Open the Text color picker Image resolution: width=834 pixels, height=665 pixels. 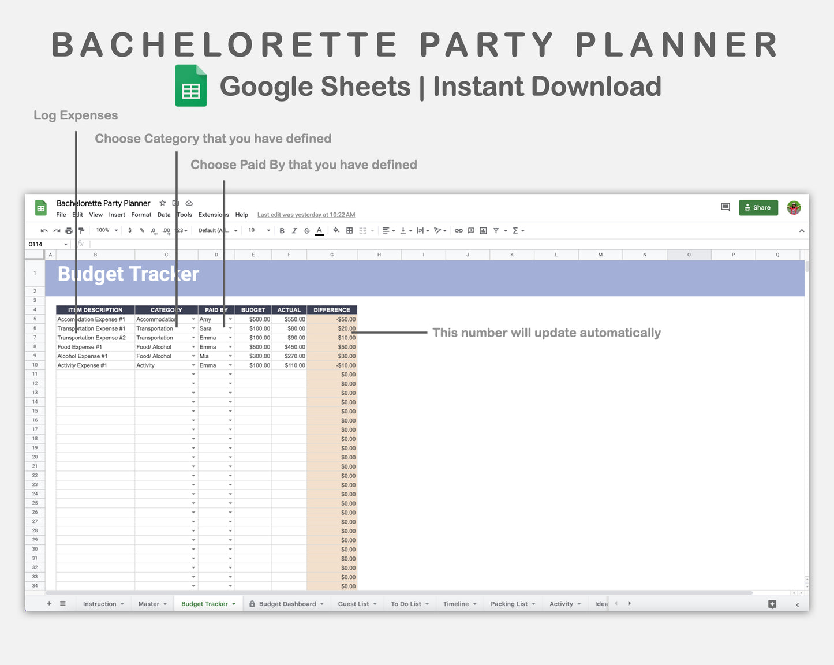[319, 230]
